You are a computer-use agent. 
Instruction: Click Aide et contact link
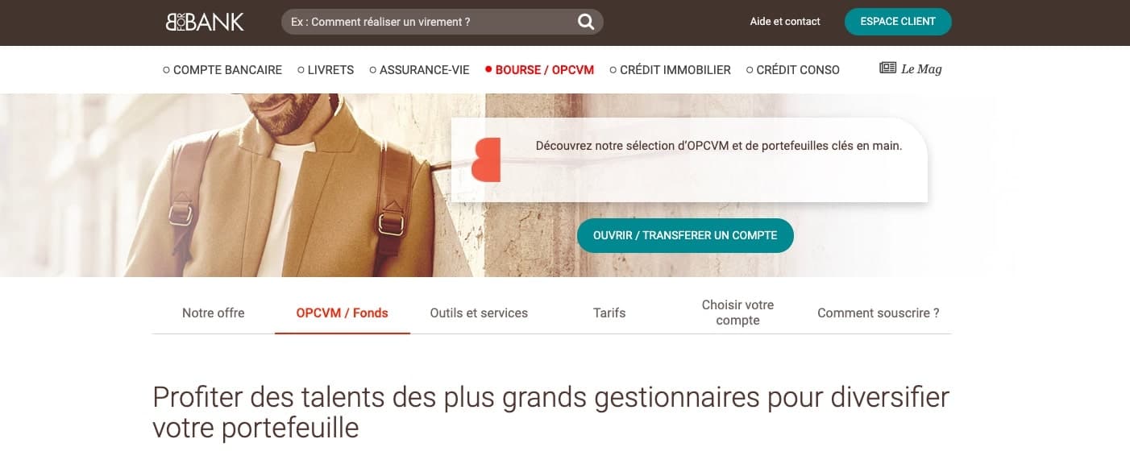tap(785, 22)
